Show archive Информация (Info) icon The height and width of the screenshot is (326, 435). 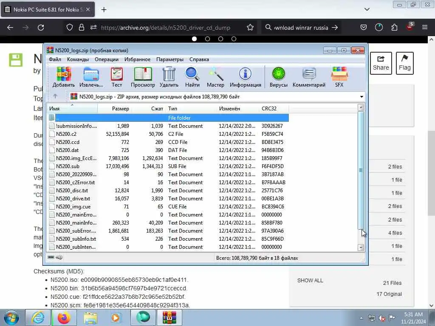(x=246, y=77)
